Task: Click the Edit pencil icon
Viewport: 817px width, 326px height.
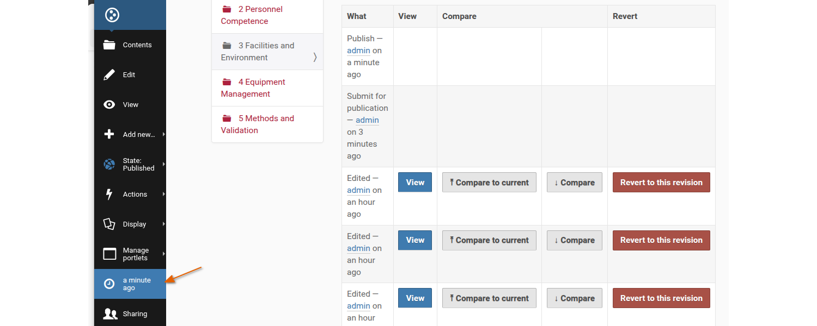Action: click(109, 75)
